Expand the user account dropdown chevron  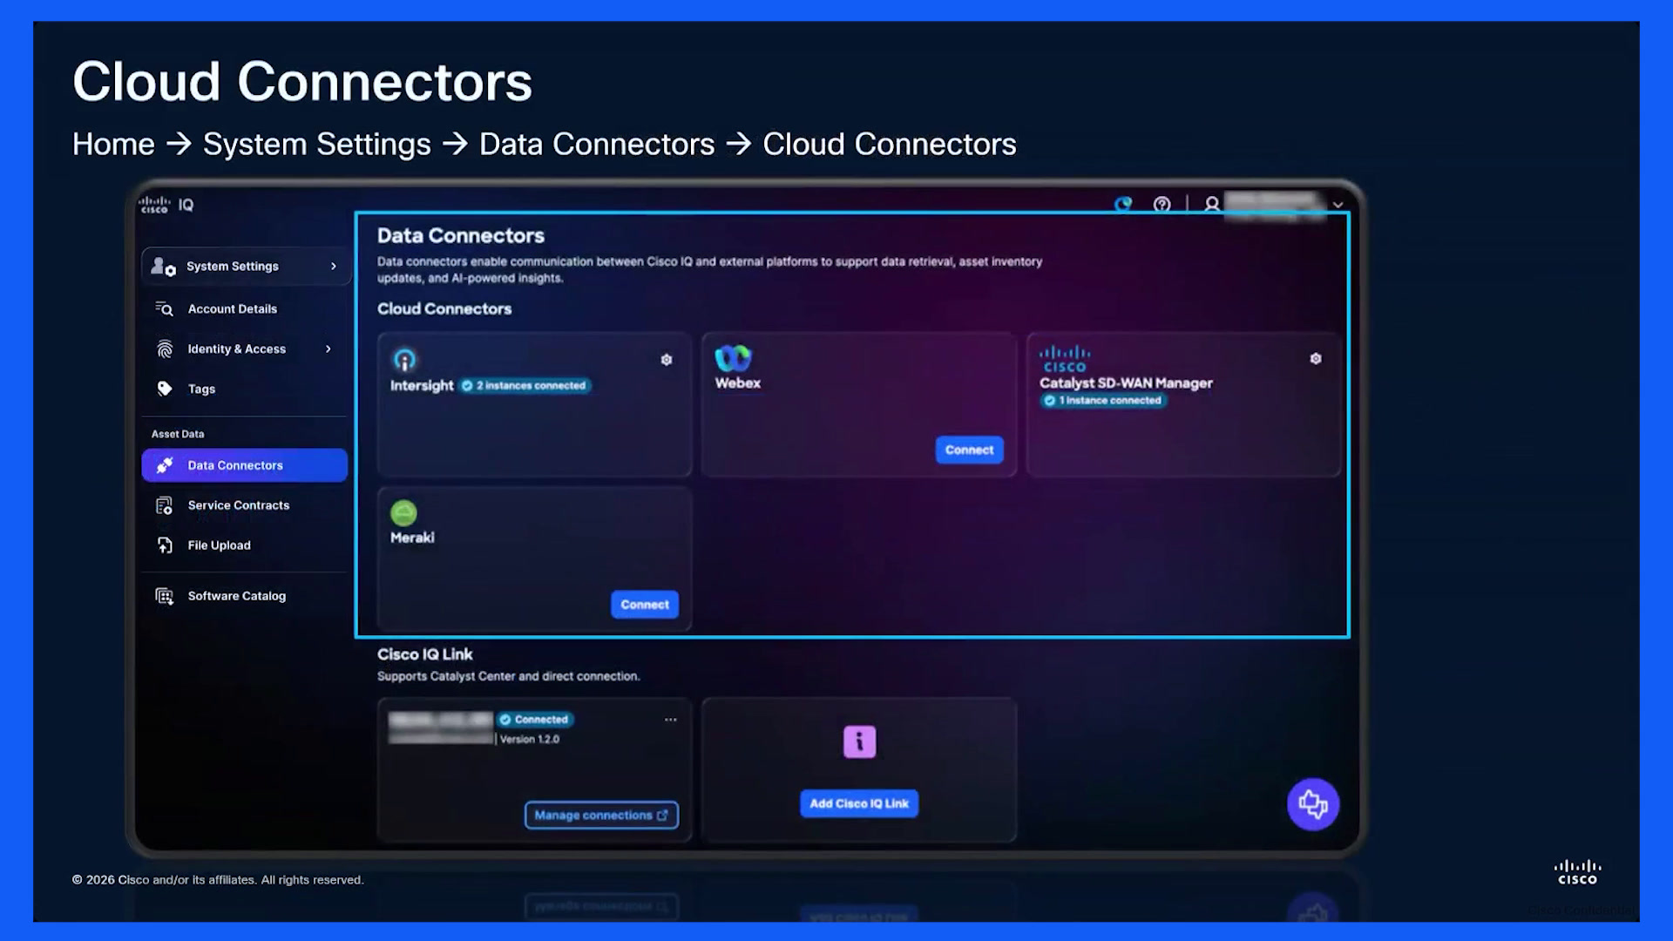pyautogui.click(x=1338, y=206)
